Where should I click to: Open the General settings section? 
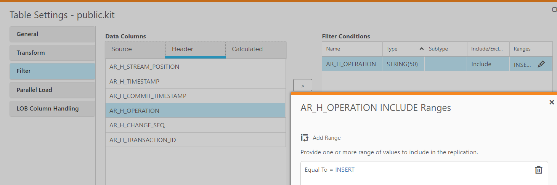pyautogui.click(x=52, y=34)
